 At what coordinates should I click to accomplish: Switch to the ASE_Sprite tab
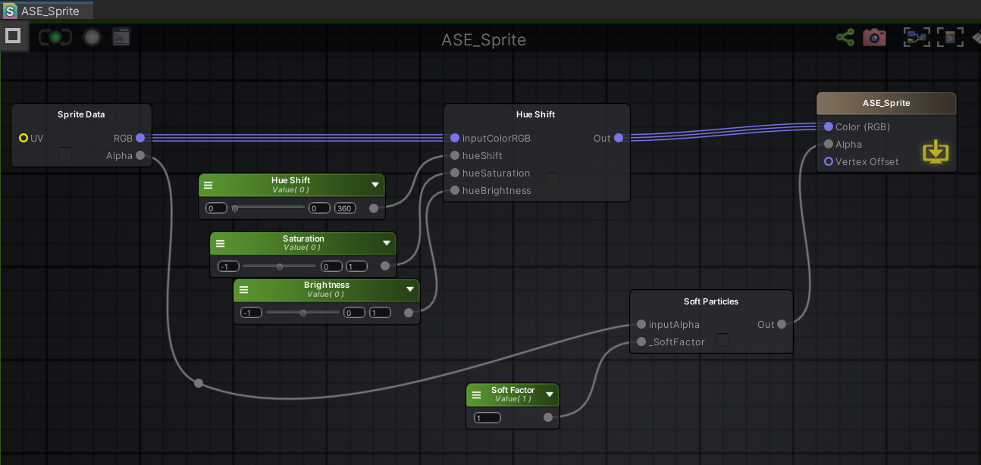(x=47, y=11)
